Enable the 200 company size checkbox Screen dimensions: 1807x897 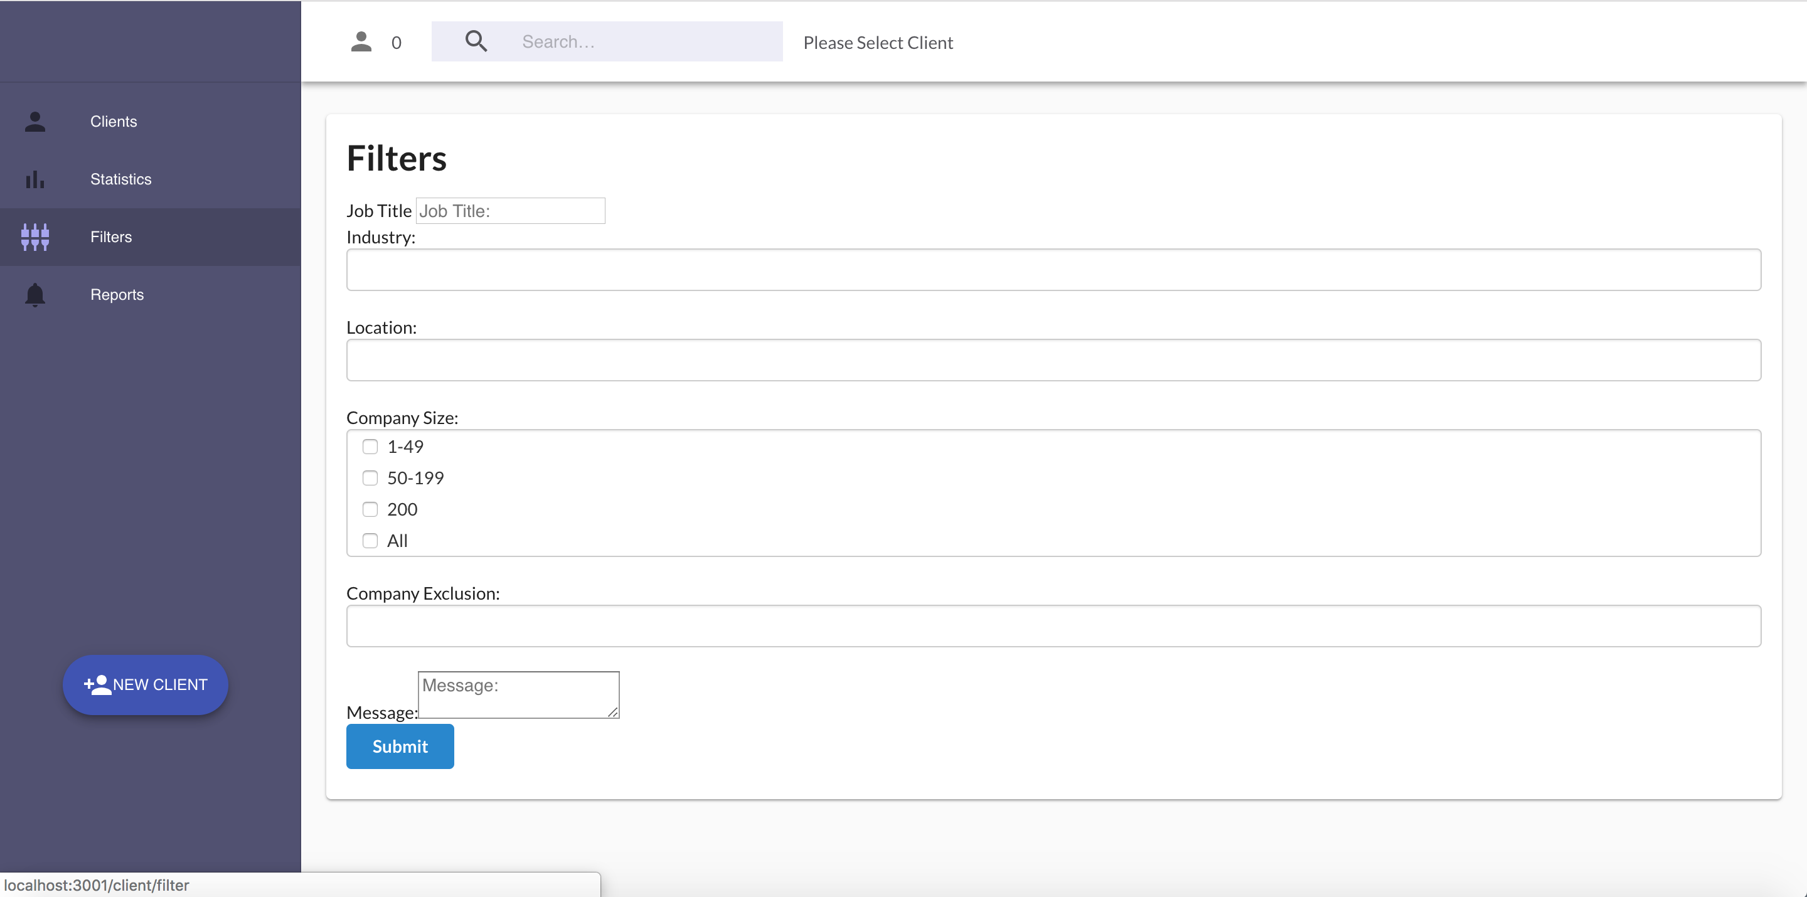pos(370,509)
